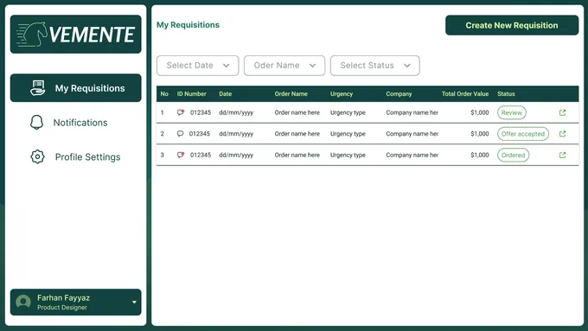Click Order name here in row 2

pyautogui.click(x=297, y=134)
